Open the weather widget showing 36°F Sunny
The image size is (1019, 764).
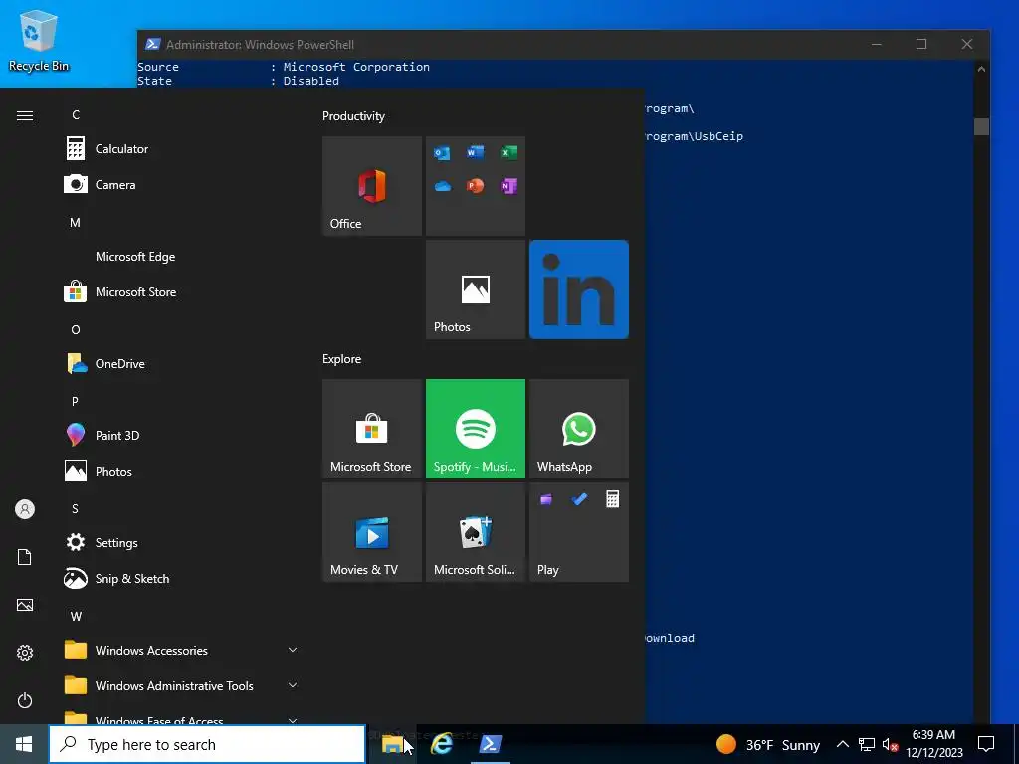[x=767, y=744]
